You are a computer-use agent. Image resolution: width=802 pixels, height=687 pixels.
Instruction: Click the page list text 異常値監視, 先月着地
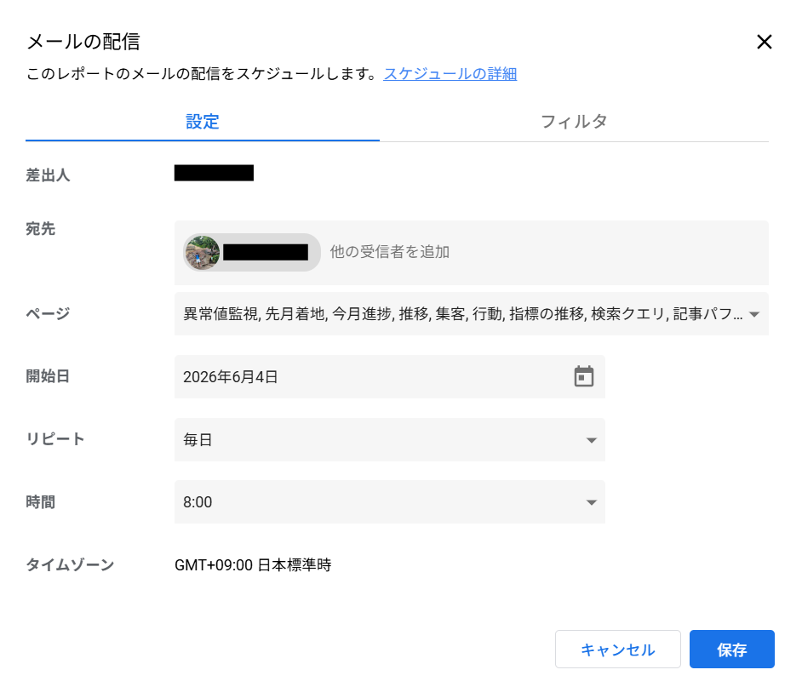click(x=255, y=313)
